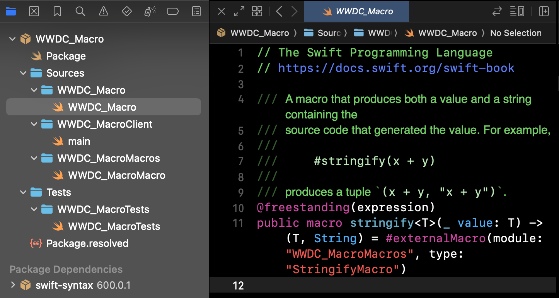Open the main swift file

(104, 141)
